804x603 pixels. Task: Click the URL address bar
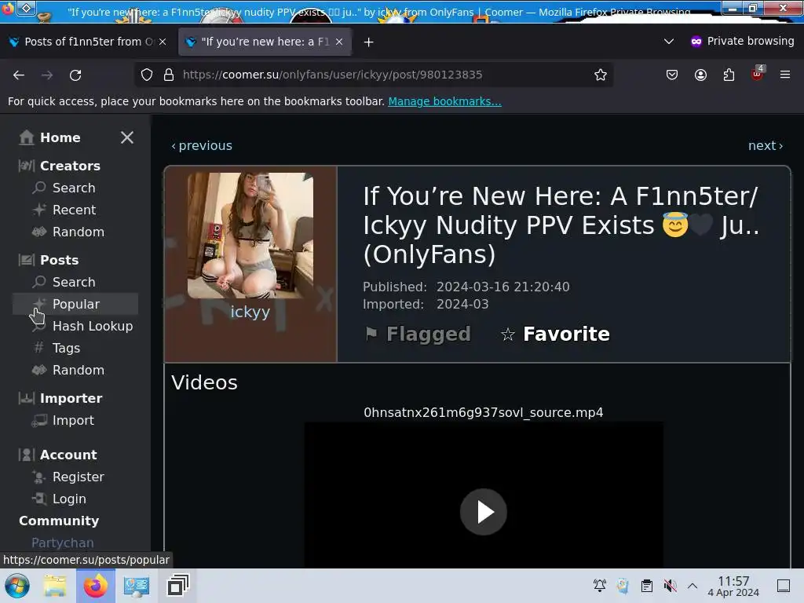tap(375, 75)
